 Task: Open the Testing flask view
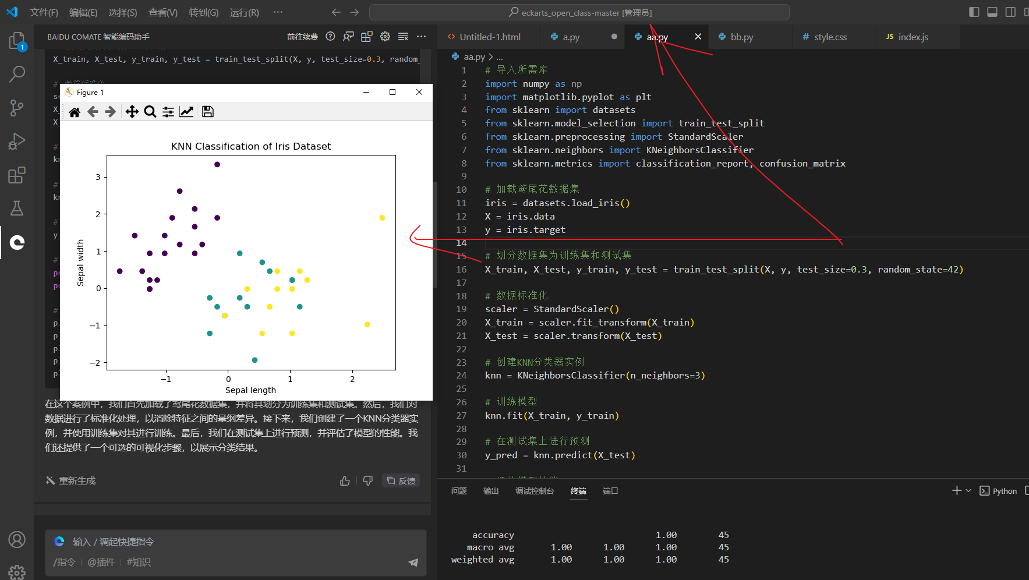tap(17, 208)
